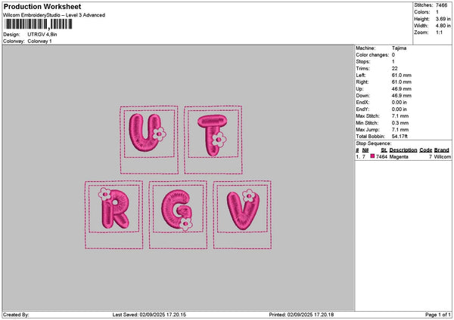This screenshot has width=454, height=320.
Task: Click the Wilcom EmbroideryStudio Level 3 Advanced line
Action: point(54,15)
